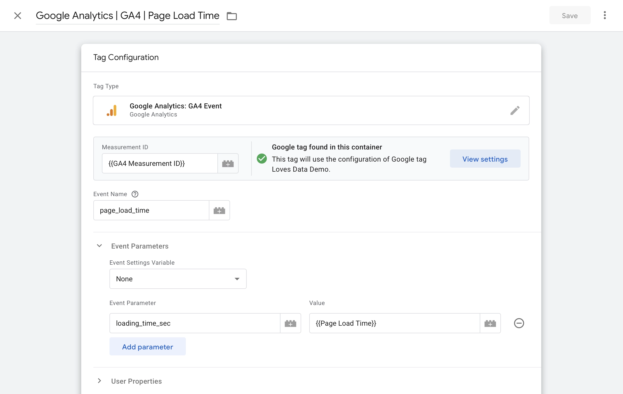Click the 'User Properties' section label

pos(136,381)
